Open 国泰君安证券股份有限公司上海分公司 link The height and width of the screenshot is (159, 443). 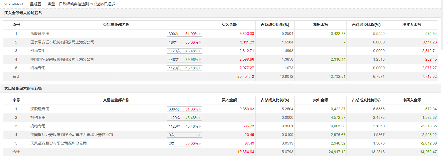point(62,42)
